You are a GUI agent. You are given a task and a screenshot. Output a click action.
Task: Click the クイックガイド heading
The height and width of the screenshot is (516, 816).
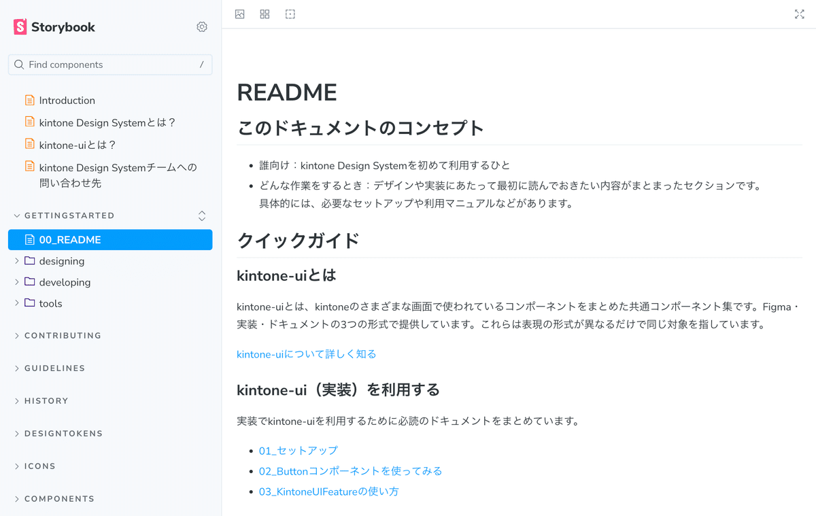298,241
